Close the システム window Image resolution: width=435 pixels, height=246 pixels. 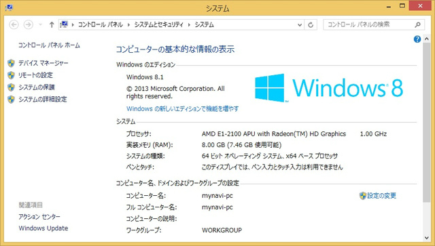coord(420,6)
